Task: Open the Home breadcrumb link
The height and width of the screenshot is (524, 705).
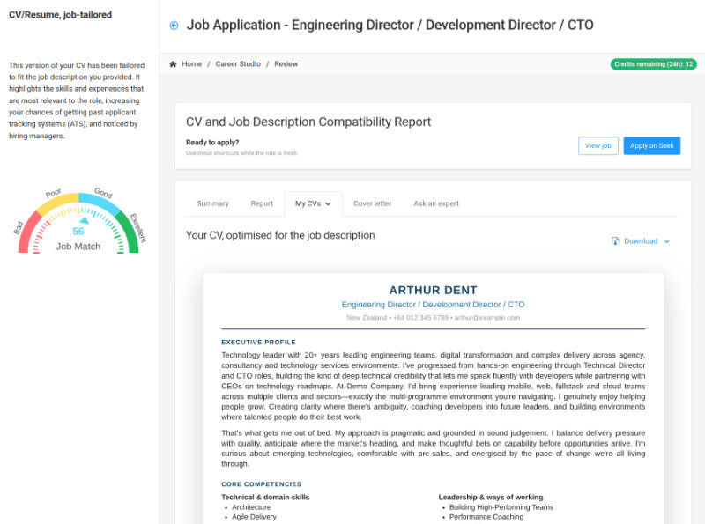Action: pos(191,63)
